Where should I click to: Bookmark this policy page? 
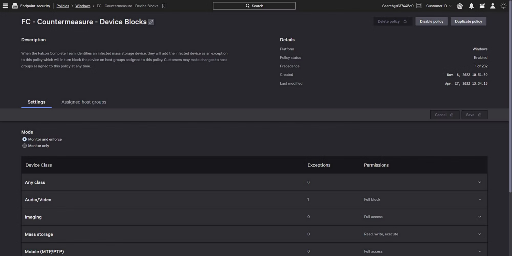pos(164,6)
